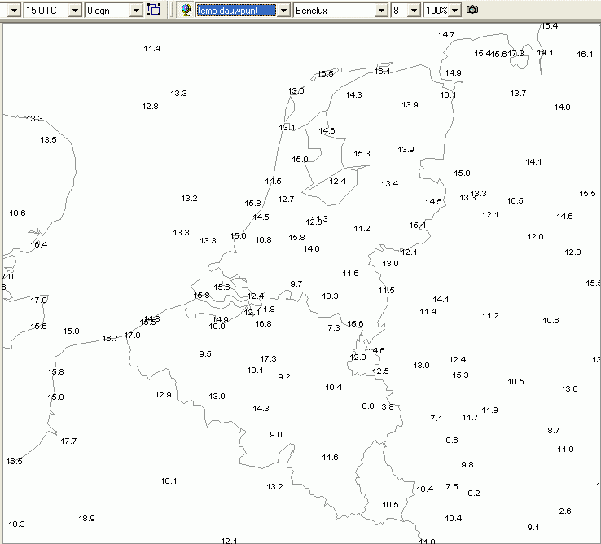The width and height of the screenshot is (601, 544).
Task: Click the globe map icon
Action: point(186,10)
